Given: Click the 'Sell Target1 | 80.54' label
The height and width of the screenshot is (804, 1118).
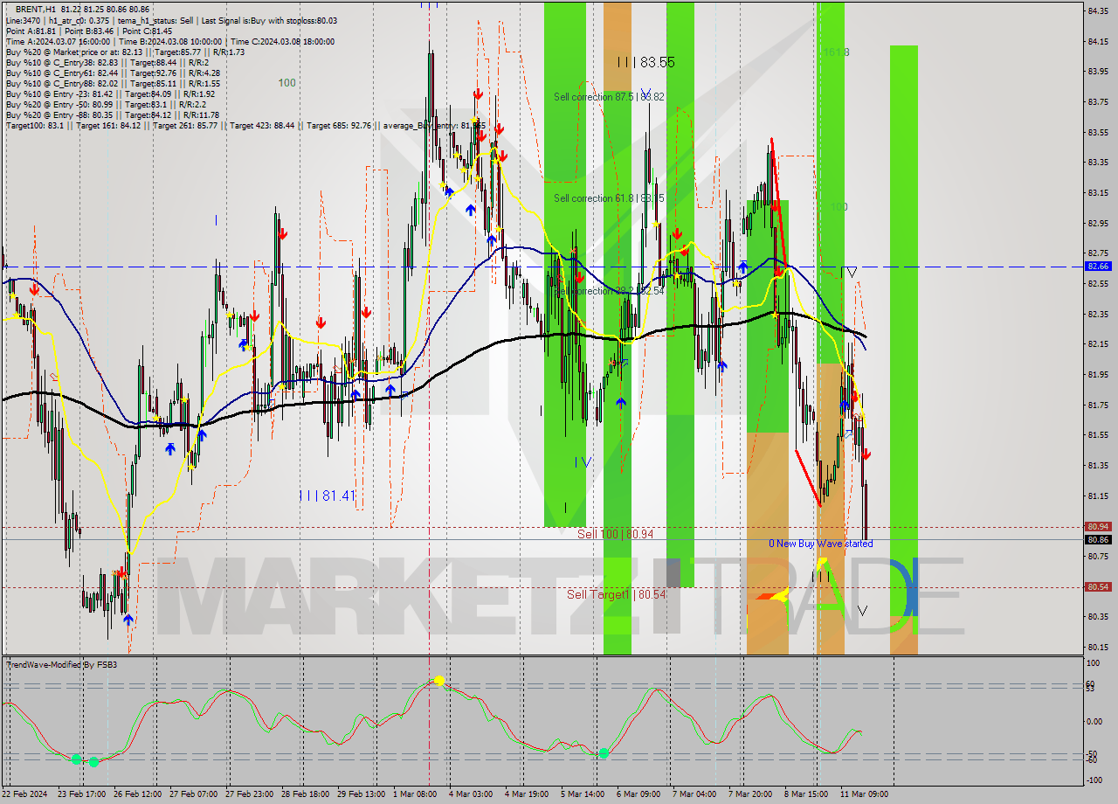Looking at the screenshot, I should pos(616,594).
